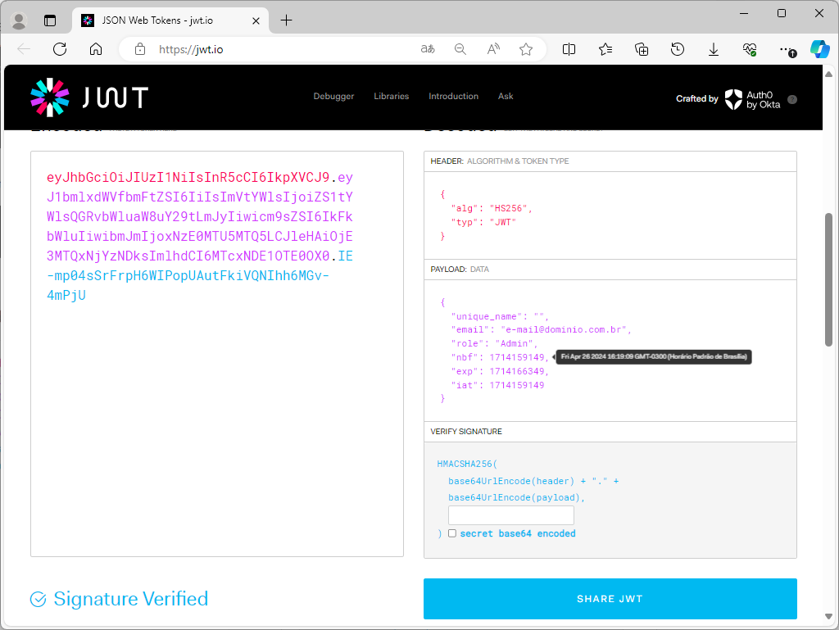Open the Introduction nav item
Image resolution: width=839 pixels, height=630 pixels.
(x=453, y=97)
